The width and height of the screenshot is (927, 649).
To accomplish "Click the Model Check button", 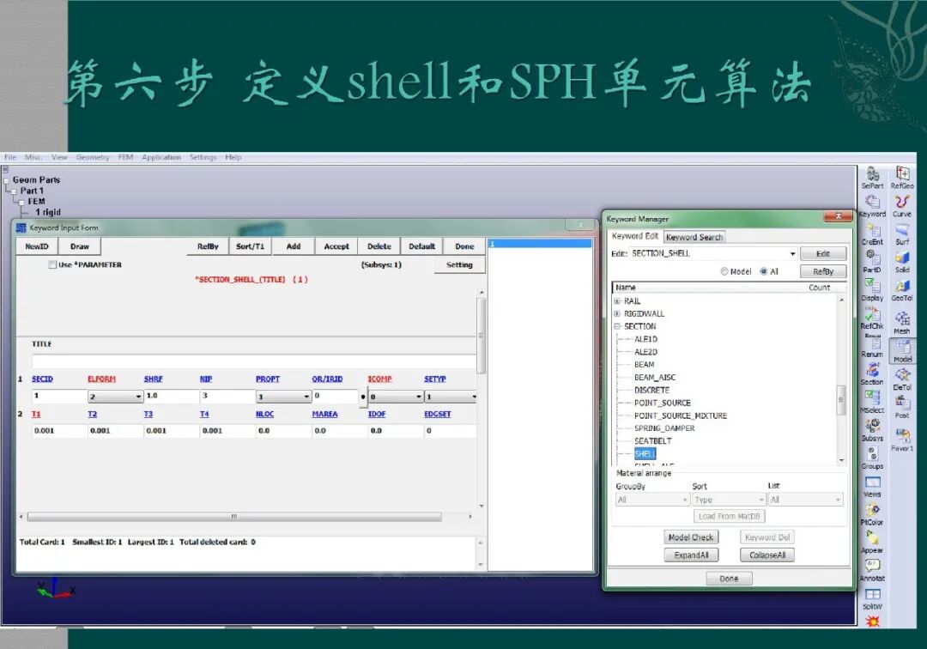I will (691, 537).
